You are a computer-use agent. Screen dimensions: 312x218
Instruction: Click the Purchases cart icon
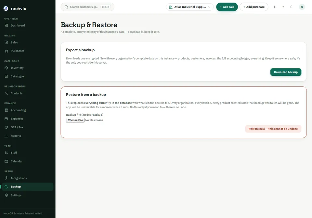(x=6, y=51)
